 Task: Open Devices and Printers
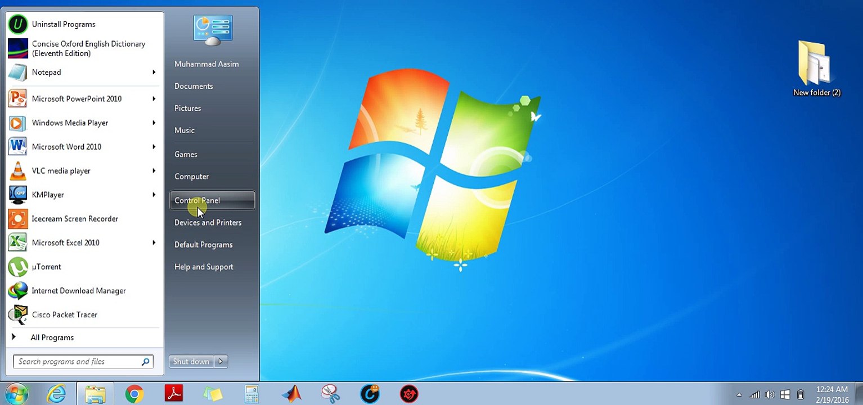pos(208,223)
